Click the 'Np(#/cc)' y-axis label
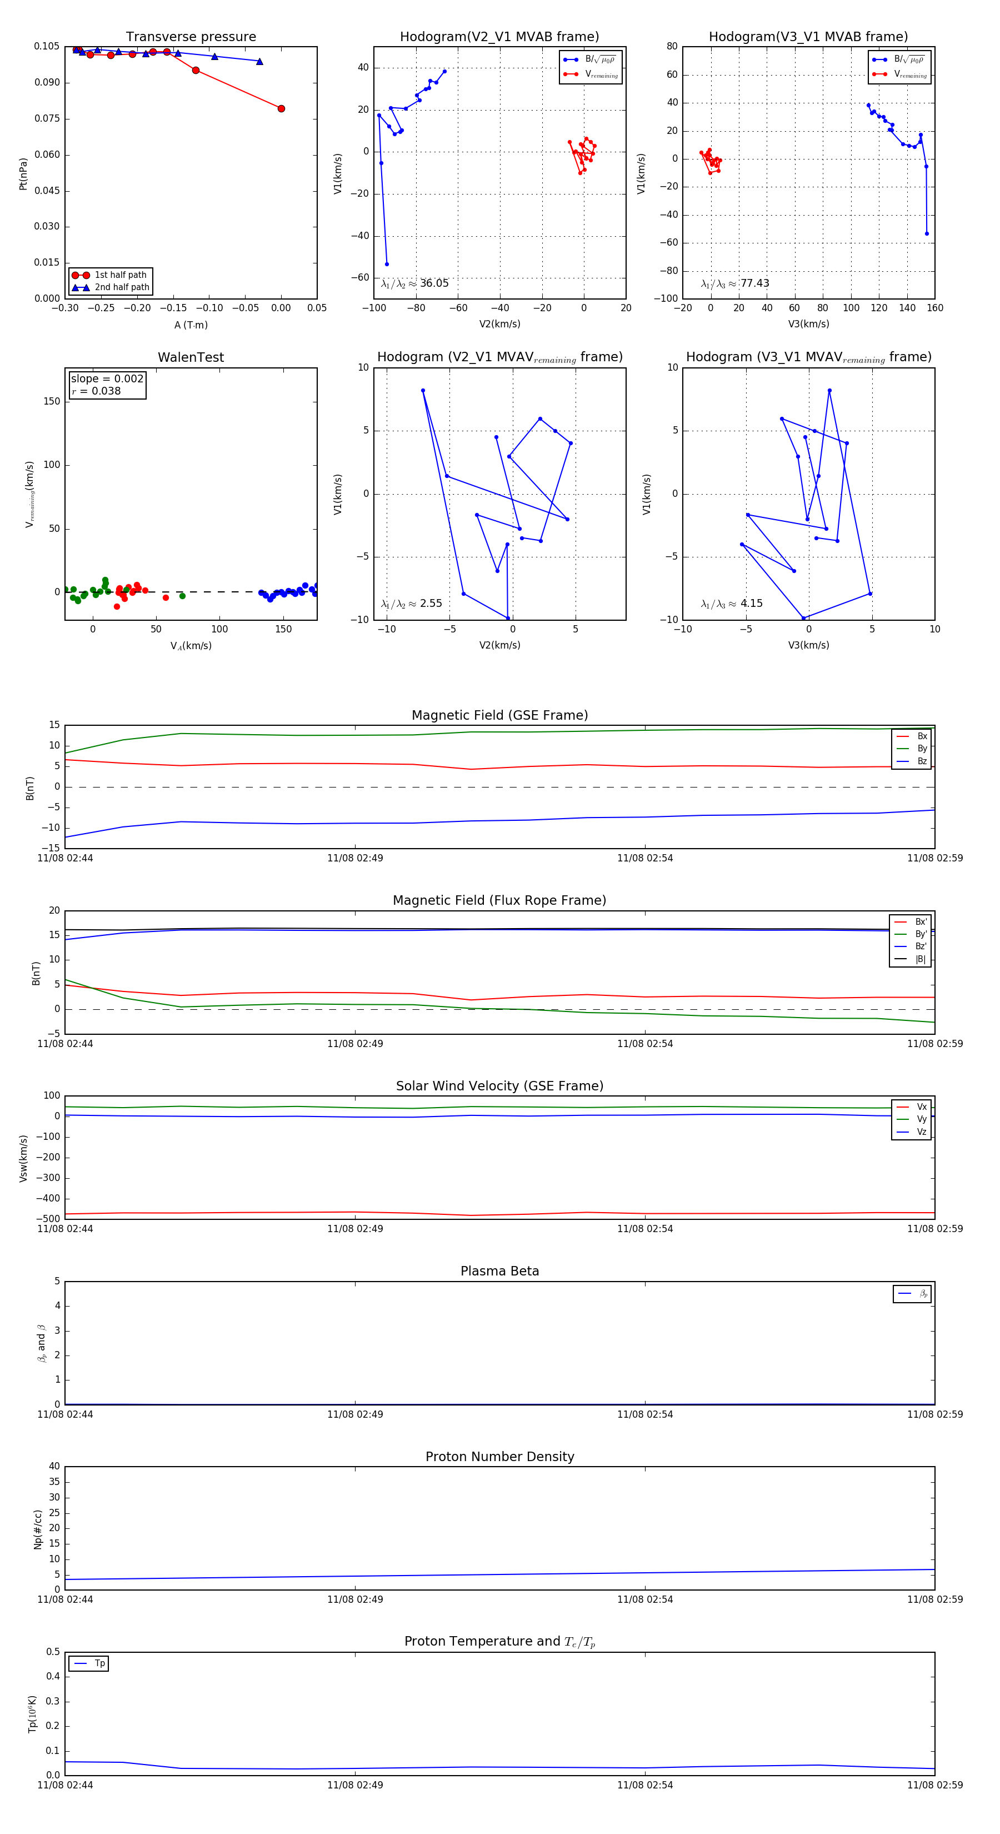 38,1529
